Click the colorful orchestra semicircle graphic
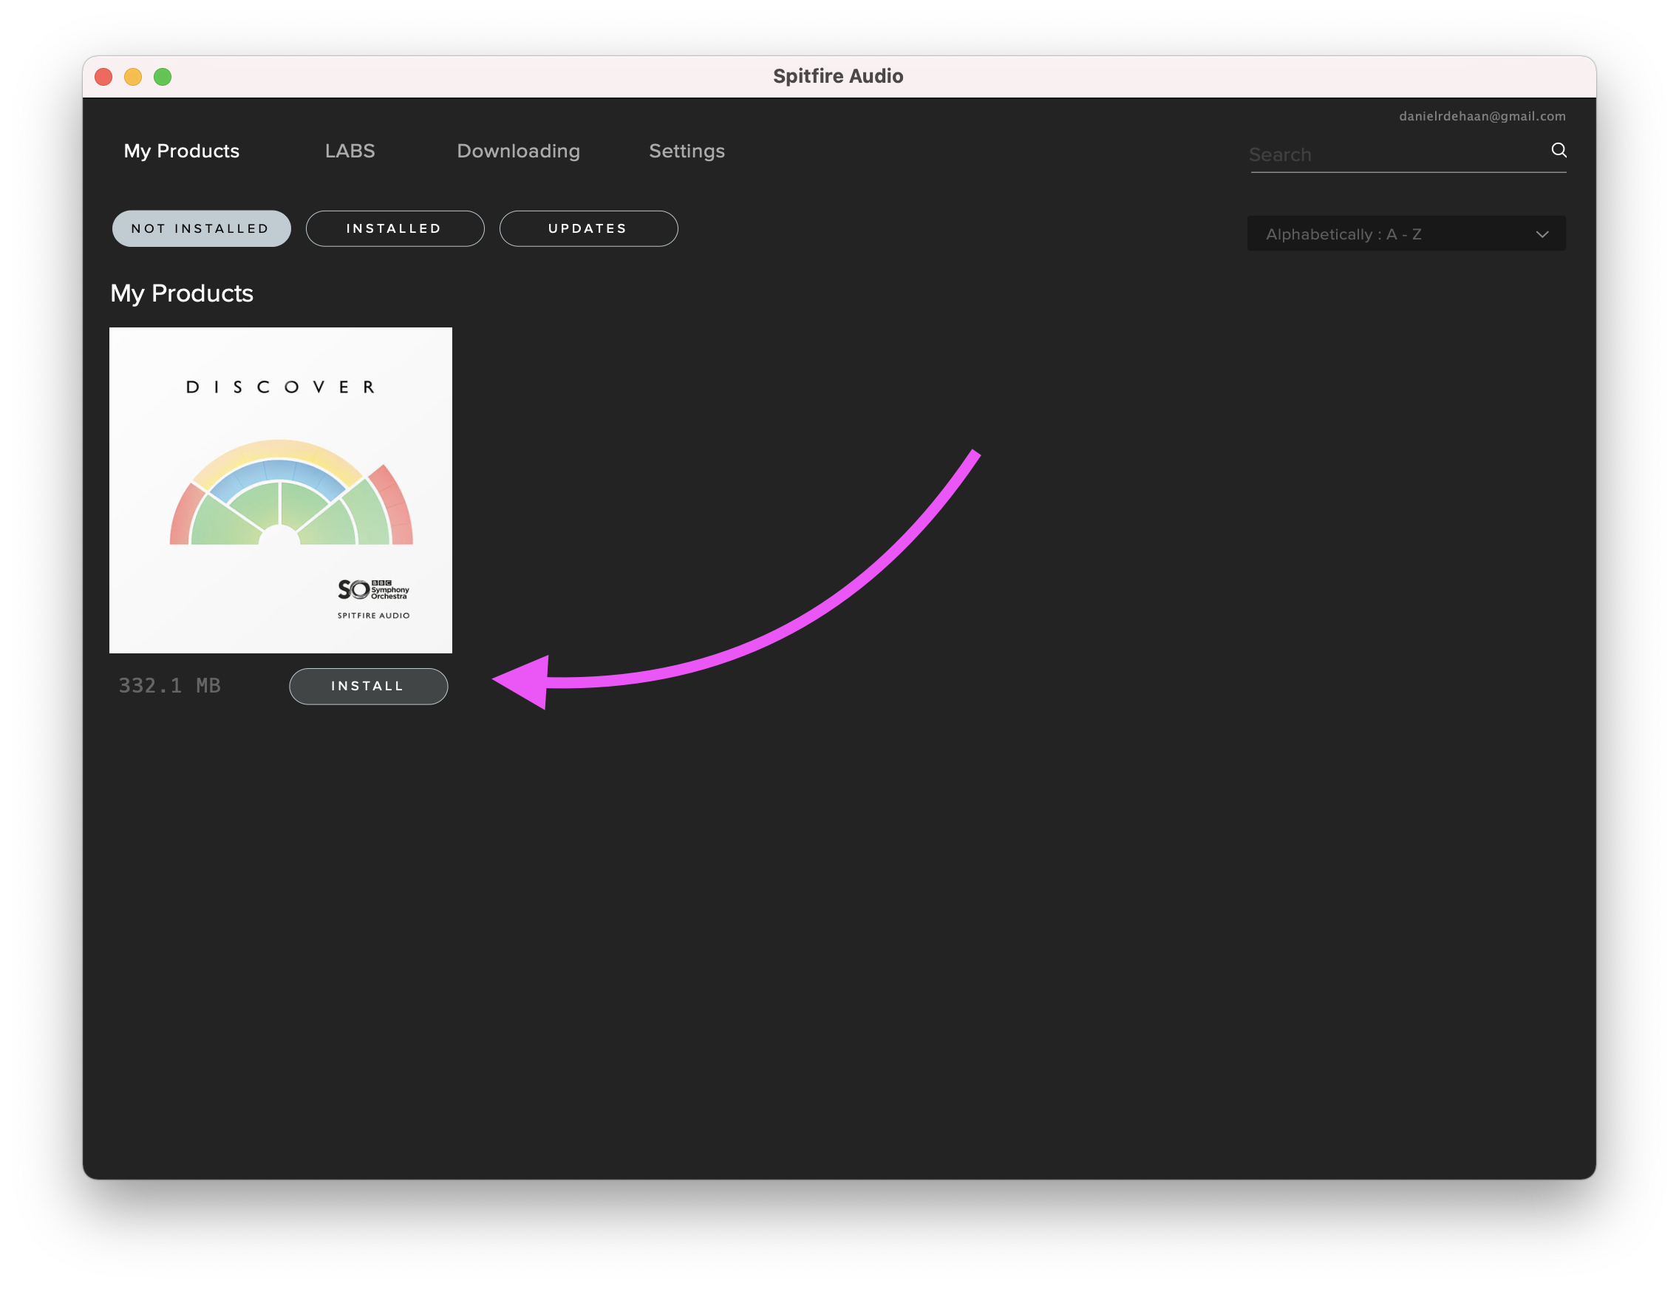The height and width of the screenshot is (1289, 1679). point(290,495)
